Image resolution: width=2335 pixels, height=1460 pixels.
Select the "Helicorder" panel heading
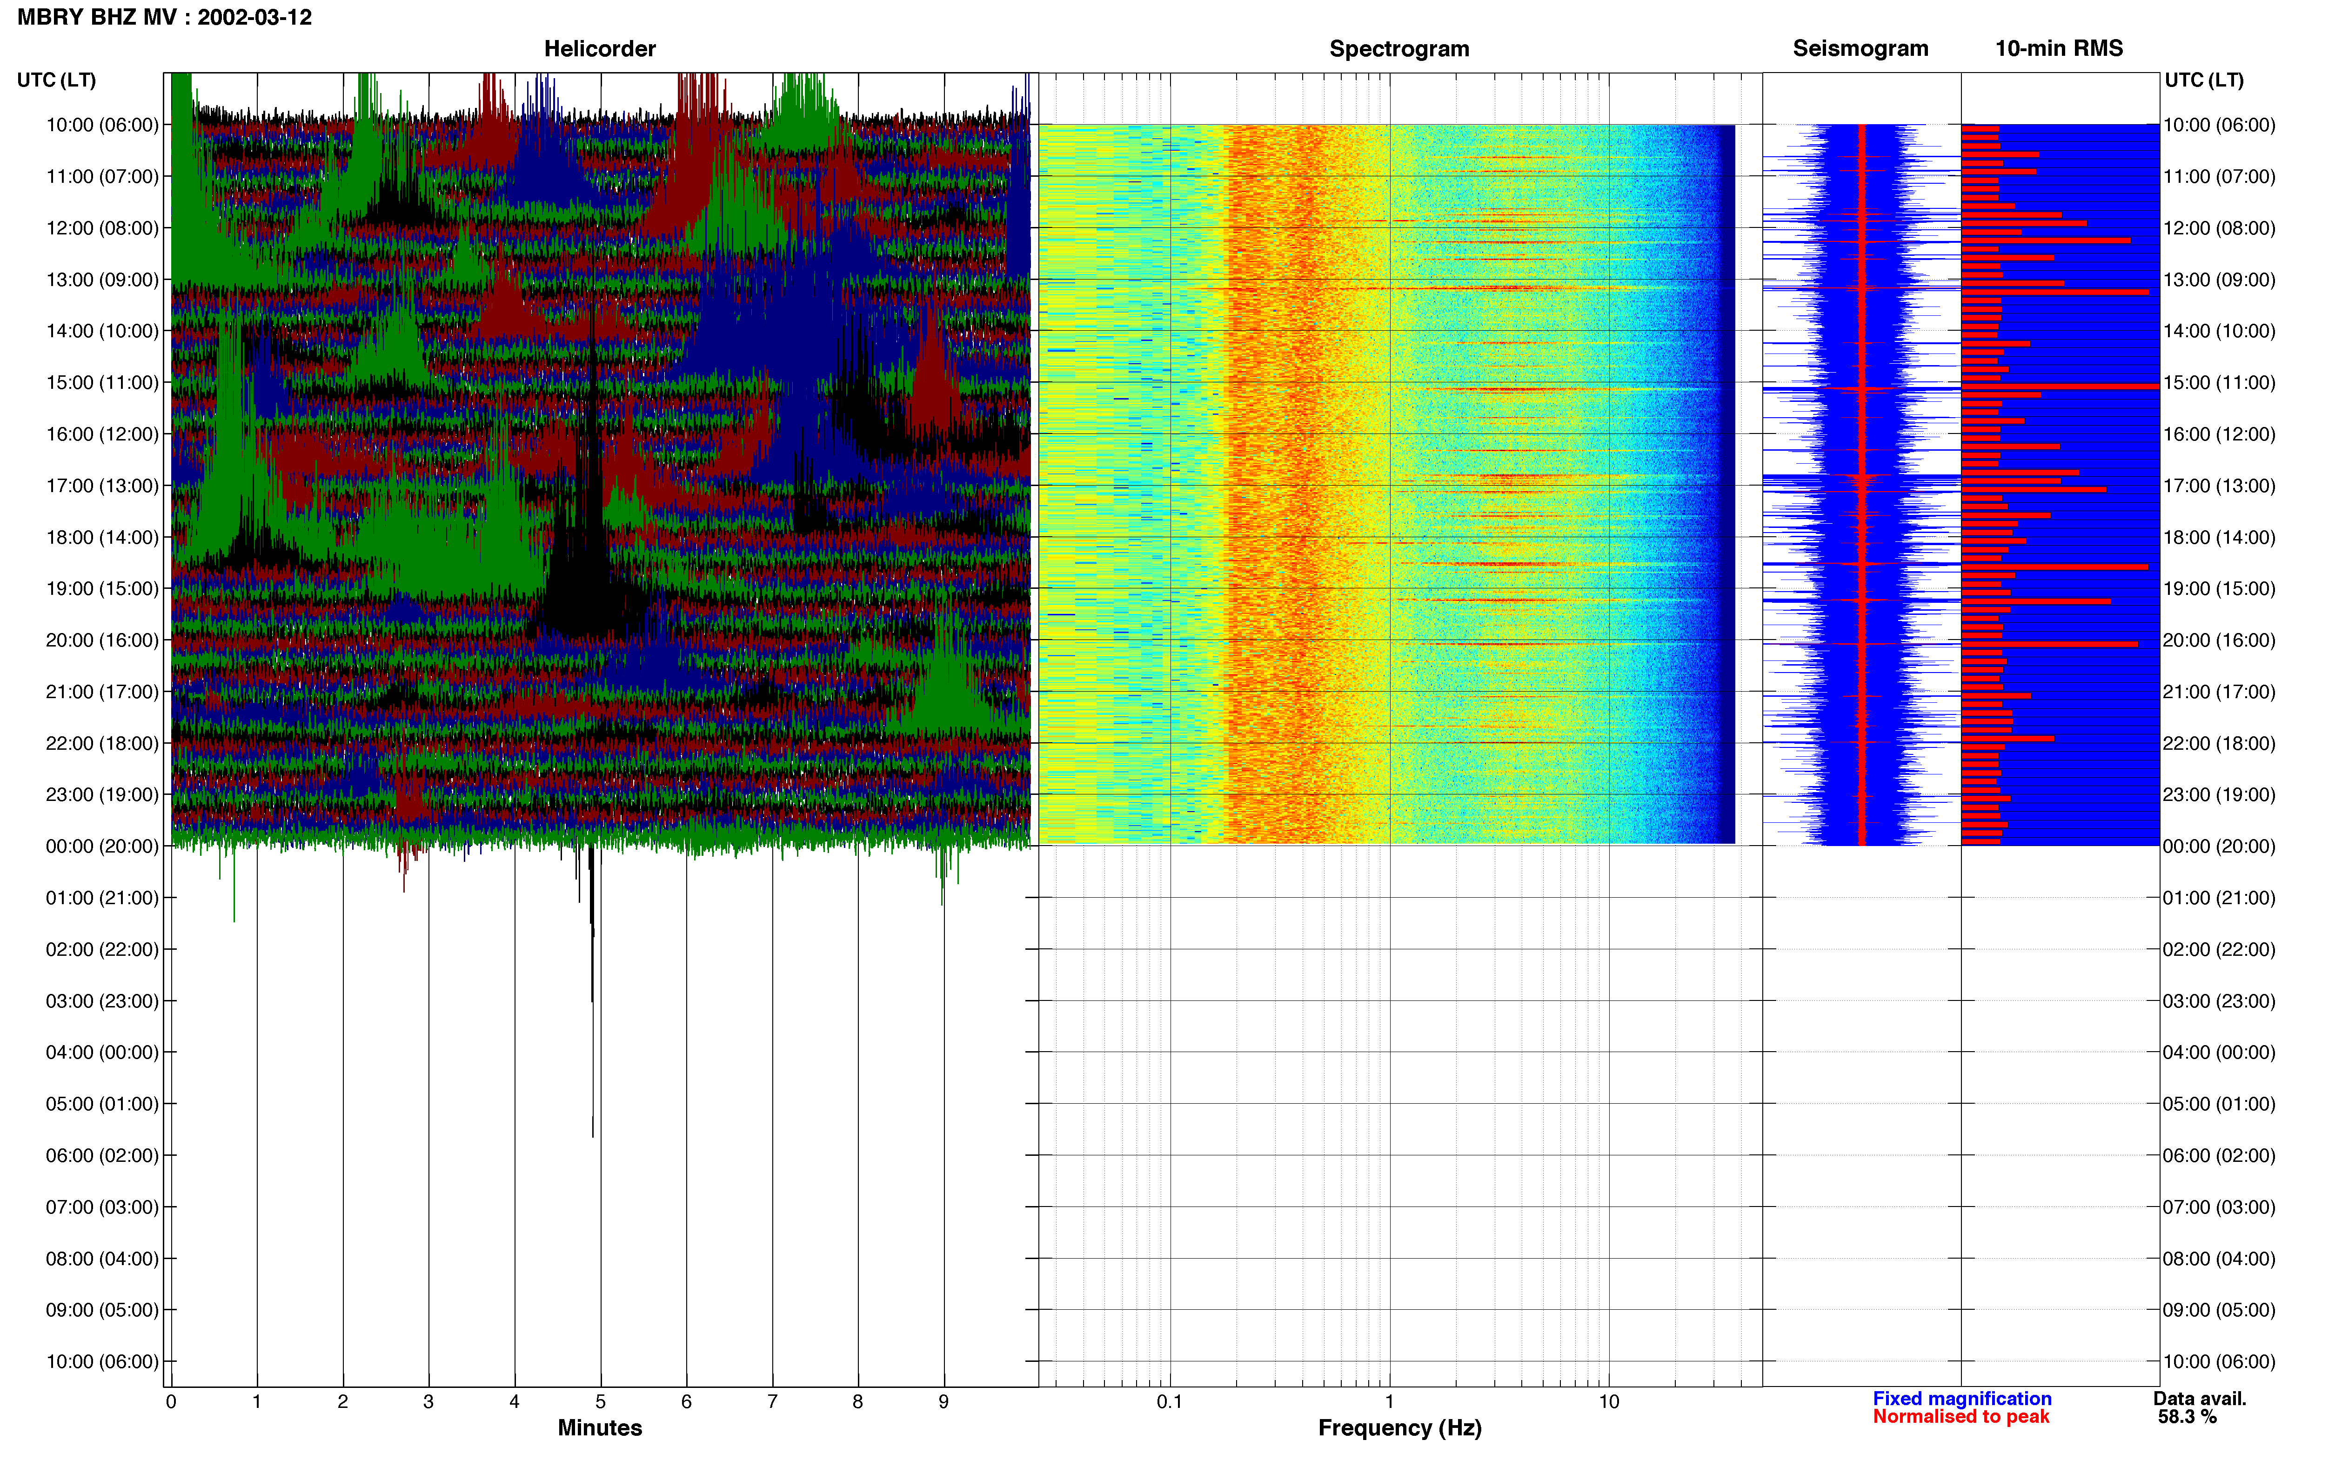[600, 48]
